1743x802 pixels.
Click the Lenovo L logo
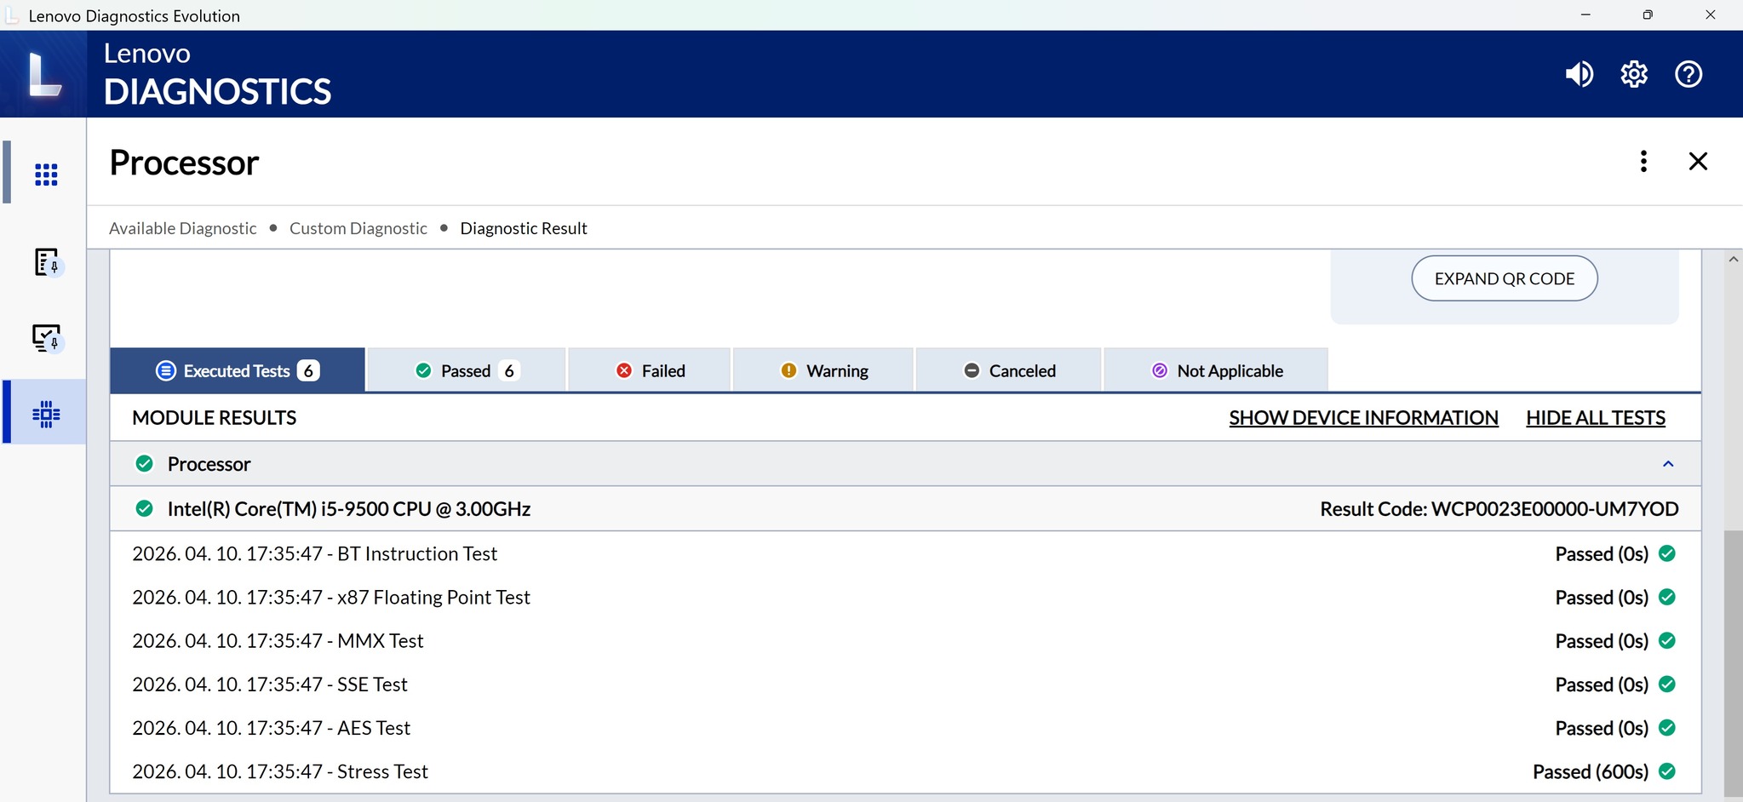43,74
